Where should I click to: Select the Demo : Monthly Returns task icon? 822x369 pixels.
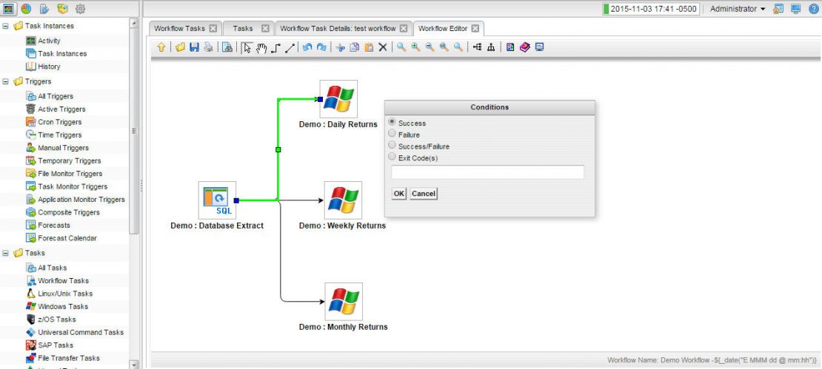point(344,302)
